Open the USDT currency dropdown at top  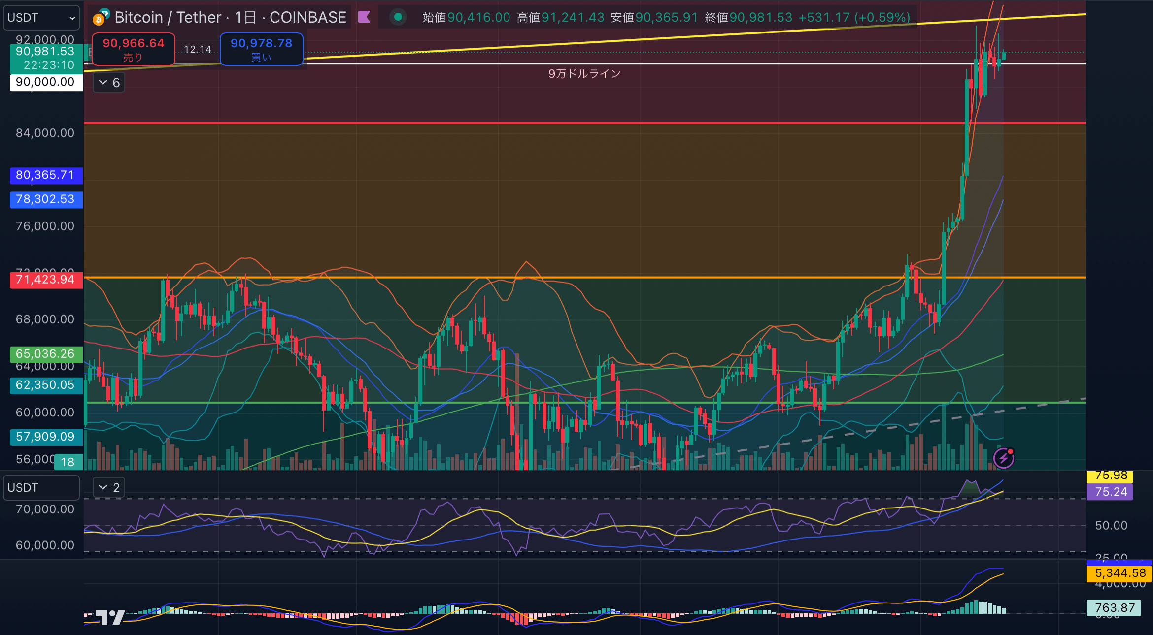point(41,18)
